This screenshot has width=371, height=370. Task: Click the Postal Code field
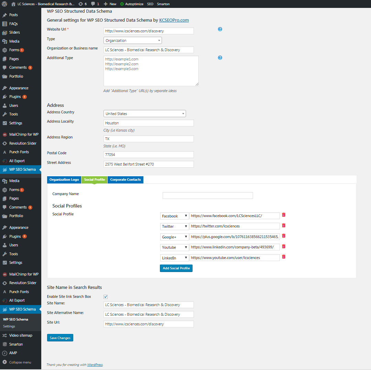[149, 155]
